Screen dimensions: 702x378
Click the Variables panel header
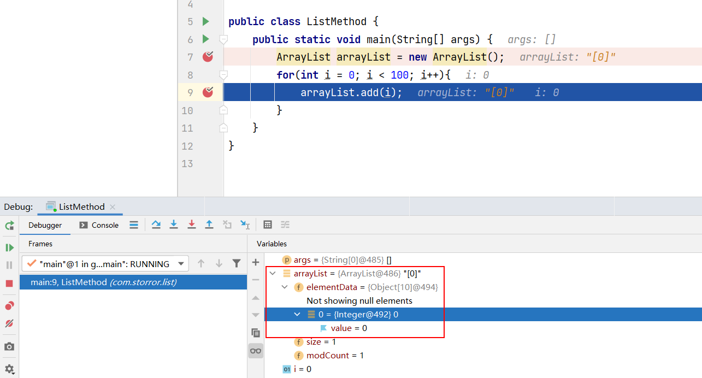(x=272, y=244)
